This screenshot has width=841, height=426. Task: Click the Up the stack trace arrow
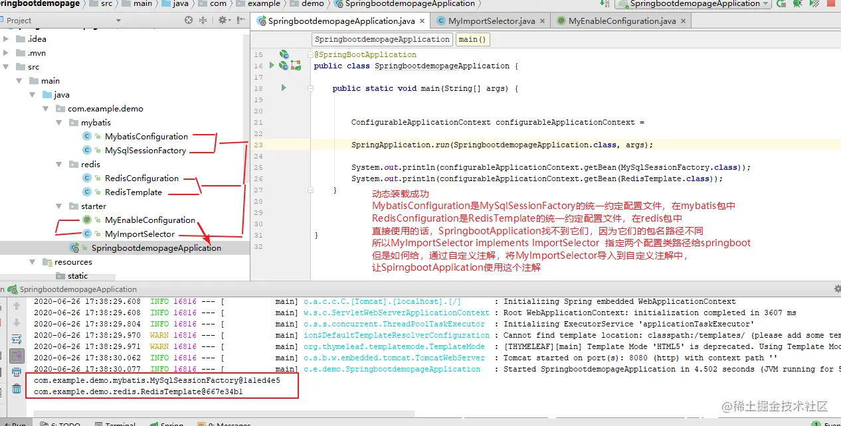pos(17,306)
